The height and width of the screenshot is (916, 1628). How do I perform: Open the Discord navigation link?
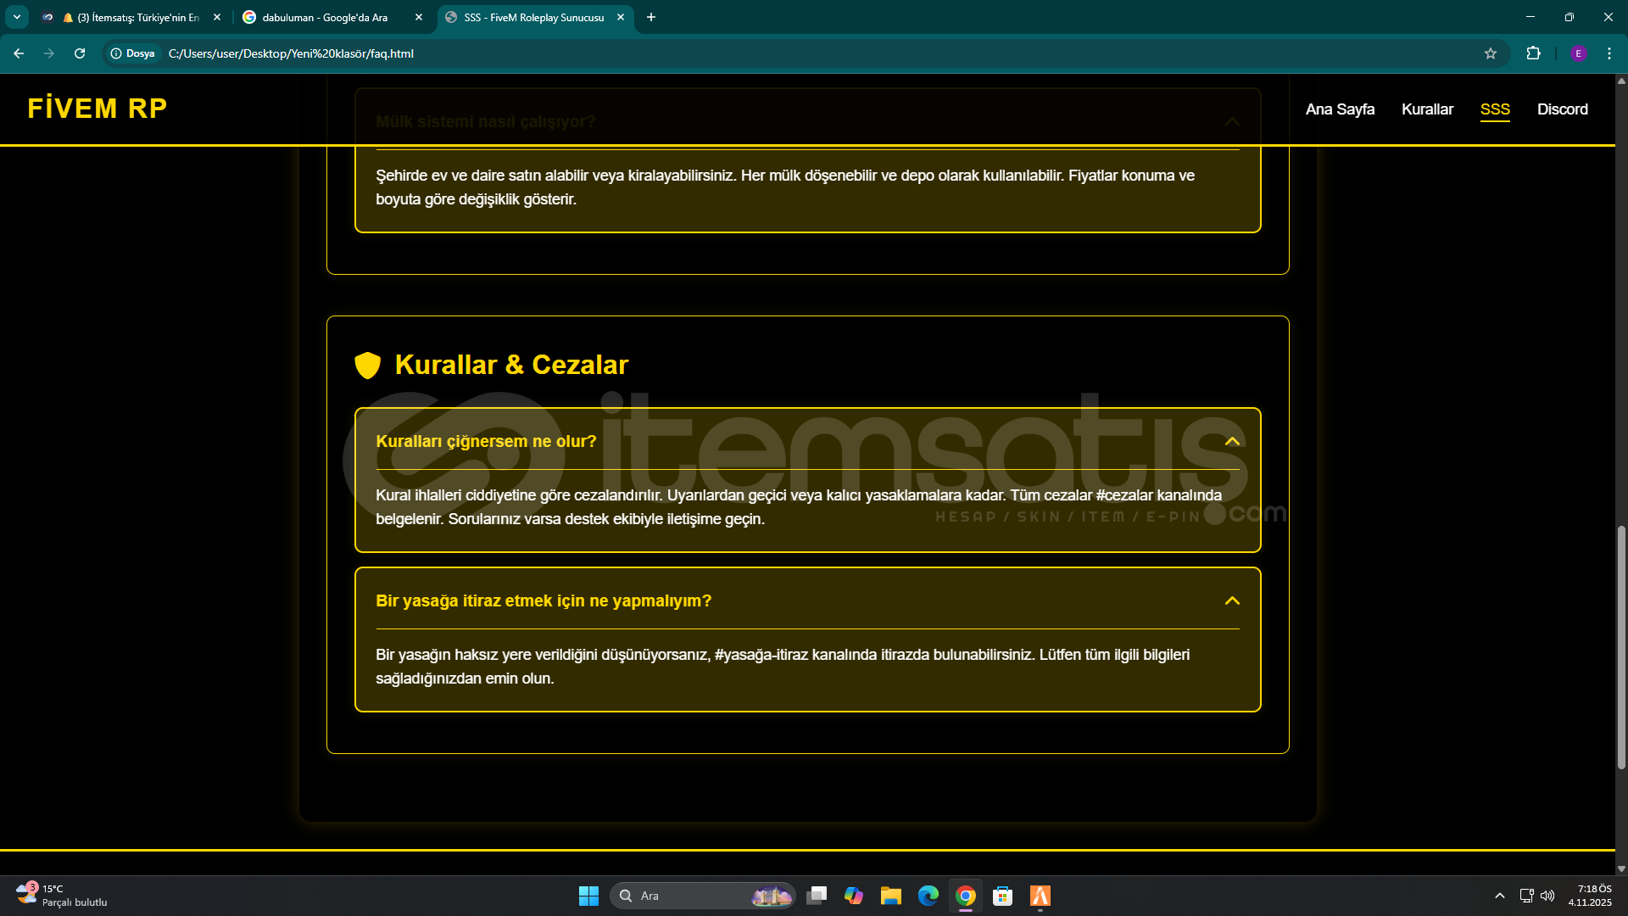1562,109
